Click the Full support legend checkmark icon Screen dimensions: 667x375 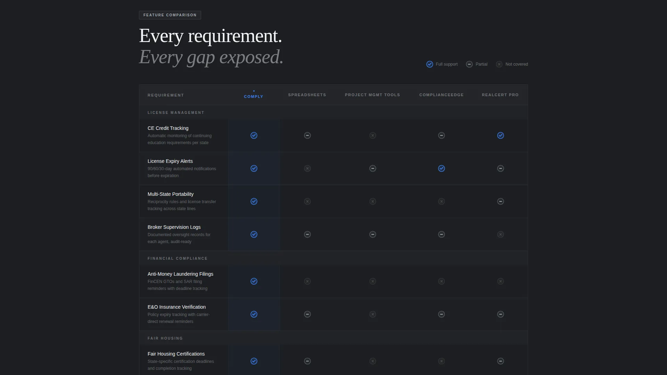pos(430,64)
